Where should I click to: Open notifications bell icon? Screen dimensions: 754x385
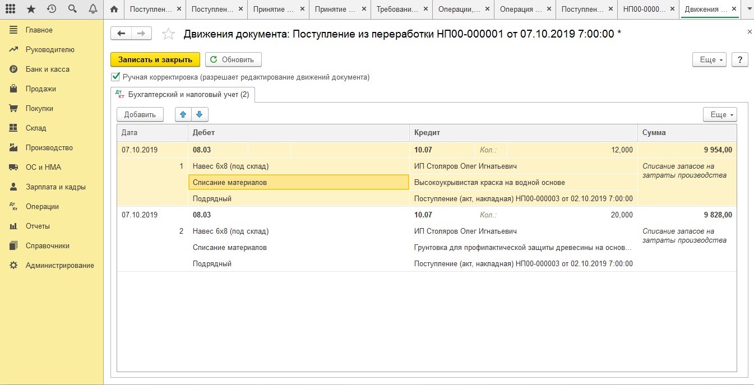point(92,9)
